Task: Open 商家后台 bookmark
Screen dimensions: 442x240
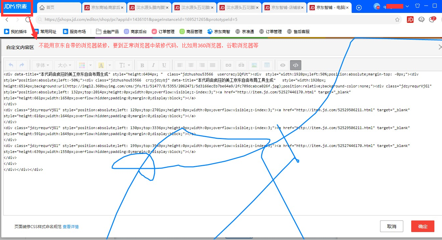Action: point(135,32)
